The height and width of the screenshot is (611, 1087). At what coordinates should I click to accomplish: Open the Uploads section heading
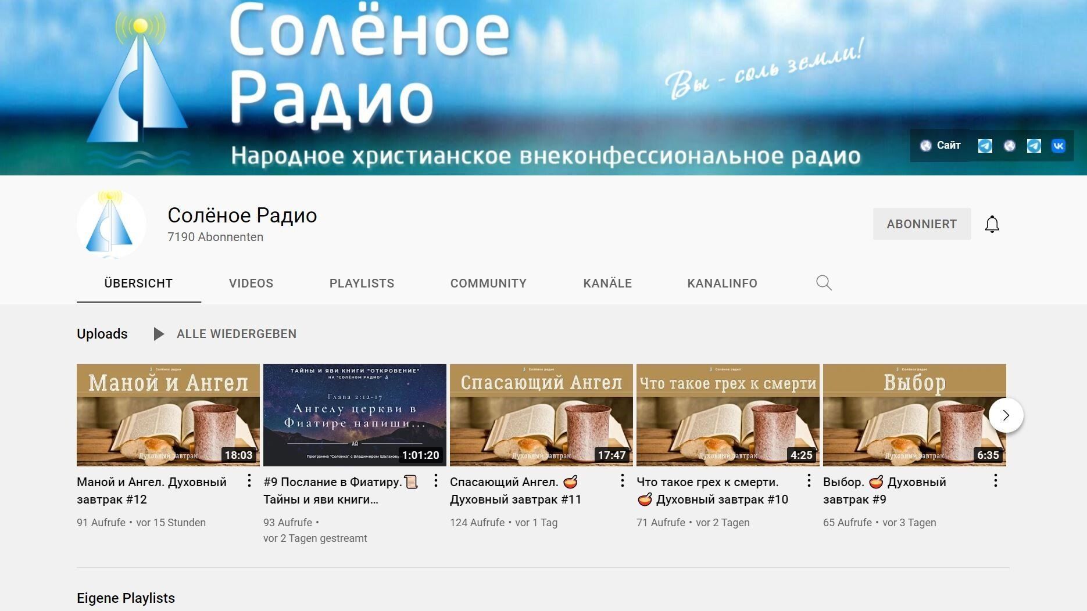pos(102,334)
